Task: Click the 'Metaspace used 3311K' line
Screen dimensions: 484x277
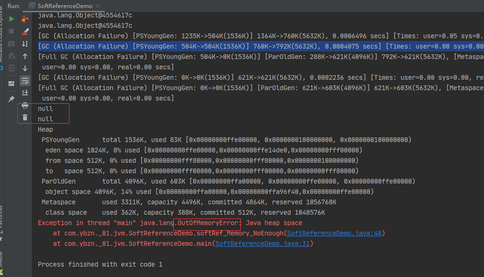Action: click(x=189, y=202)
